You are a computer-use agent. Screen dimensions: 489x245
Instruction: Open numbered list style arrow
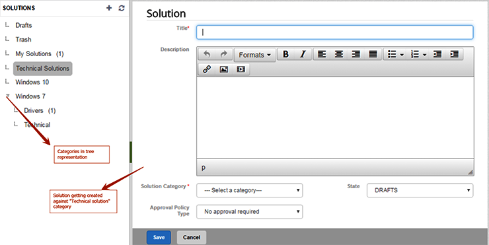point(425,55)
